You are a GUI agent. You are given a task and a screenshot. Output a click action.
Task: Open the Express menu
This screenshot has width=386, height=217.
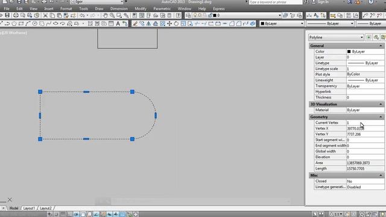(x=218, y=8)
